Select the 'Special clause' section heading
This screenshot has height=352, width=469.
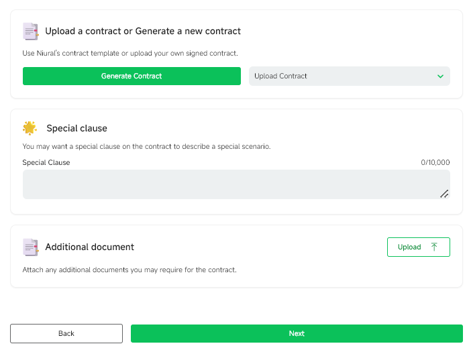77,128
